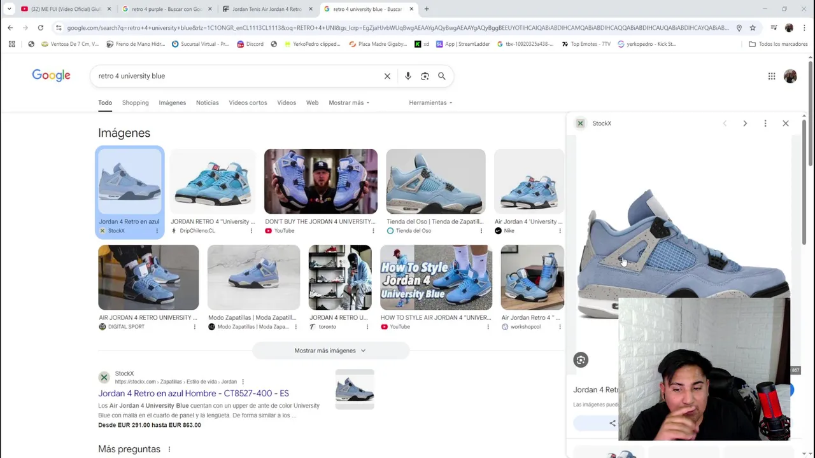Open Jordan 4 Retro en azul Hombre link
Screen dimensions: 815x458
194,393
